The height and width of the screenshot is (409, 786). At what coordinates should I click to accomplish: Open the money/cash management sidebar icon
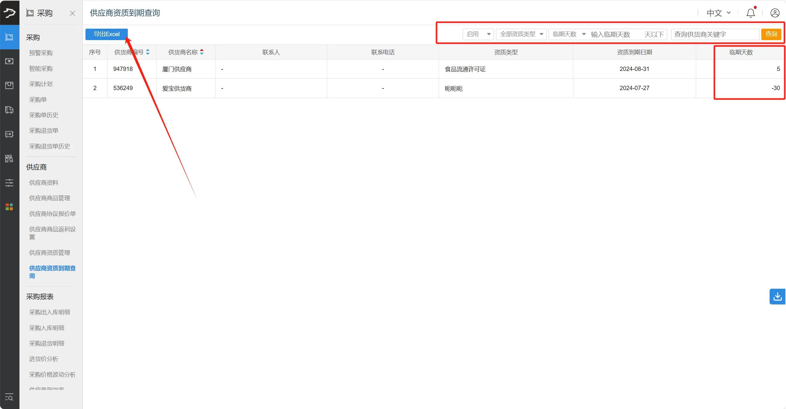(x=9, y=61)
